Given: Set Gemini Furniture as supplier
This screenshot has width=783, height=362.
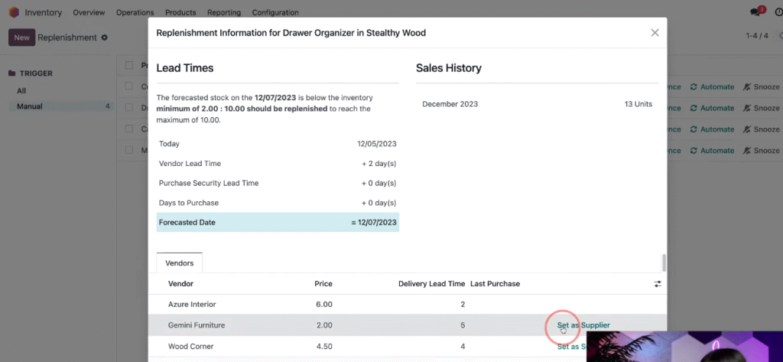Looking at the screenshot, I should [x=583, y=325].
